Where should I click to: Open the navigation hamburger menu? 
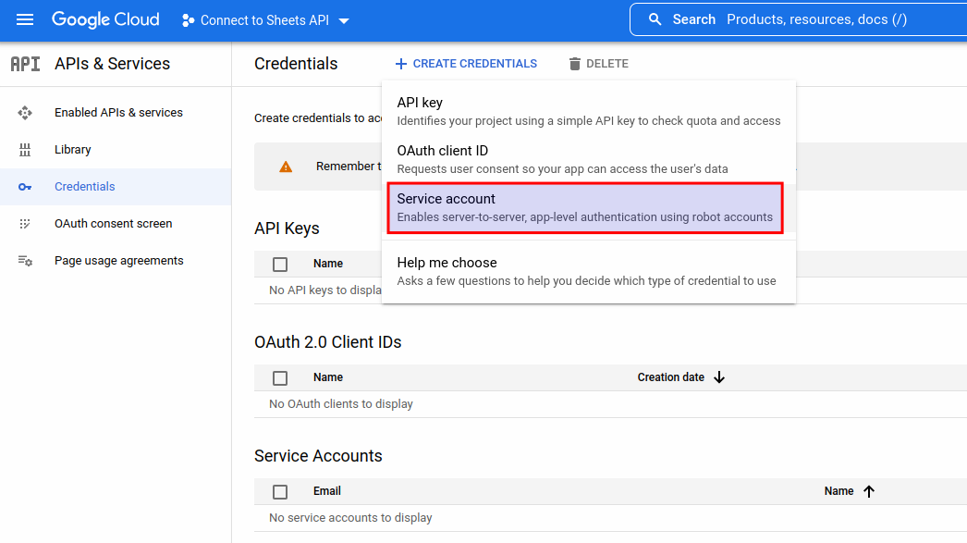tap(24, 19)
